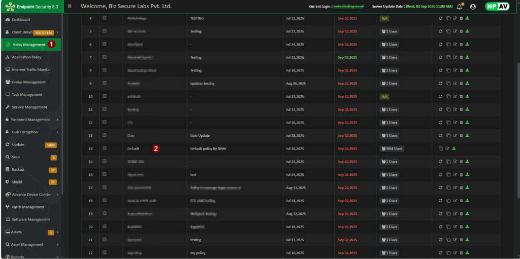Screen dimensions: 520x259
Task: Click the refresh icon for row 22
Action: pyautogui.click(x=441, y=252)
